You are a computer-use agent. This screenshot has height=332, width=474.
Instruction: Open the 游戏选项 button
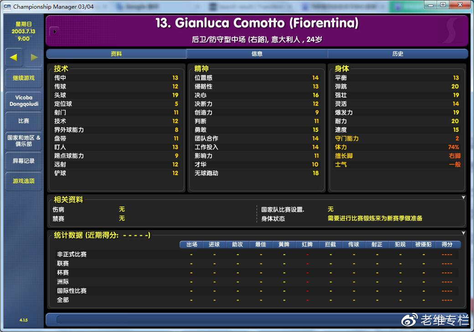click(x=24, y=181)
